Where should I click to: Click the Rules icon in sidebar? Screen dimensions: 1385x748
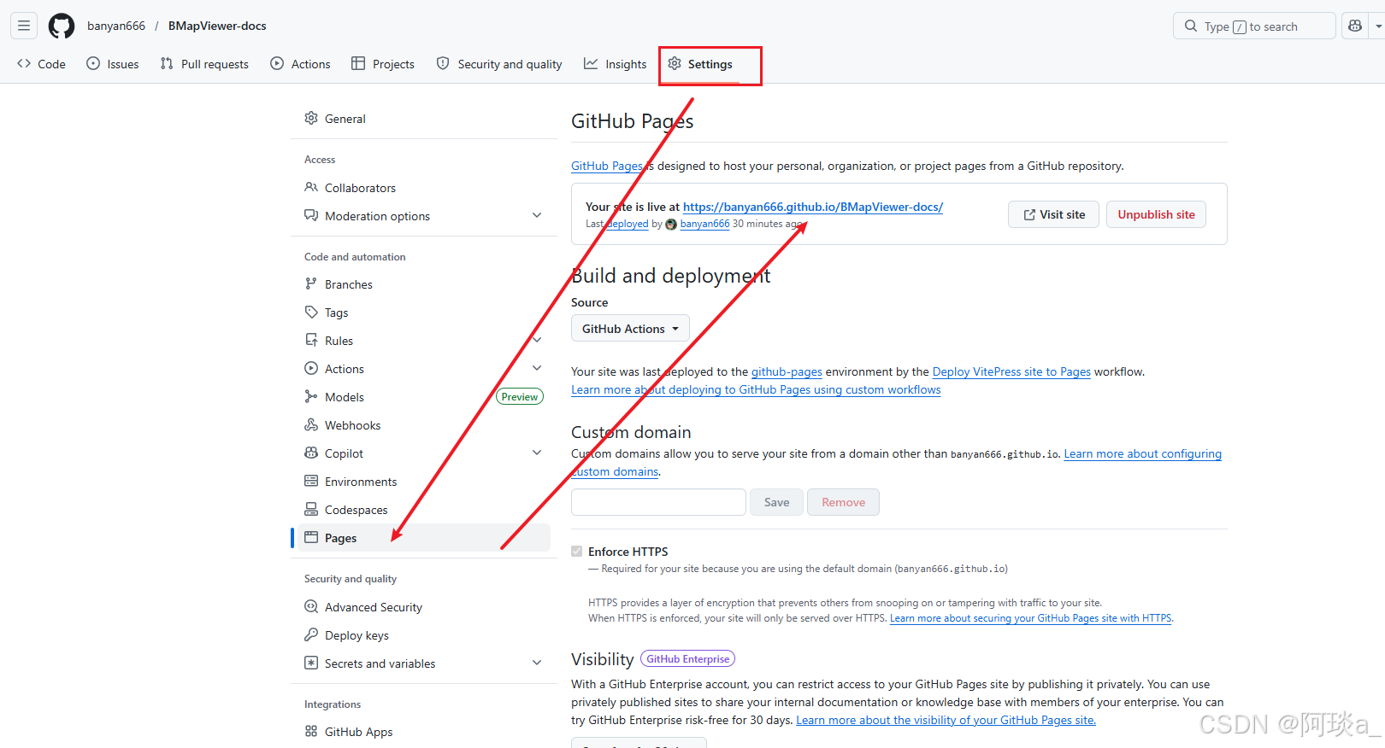coord(311,340)
